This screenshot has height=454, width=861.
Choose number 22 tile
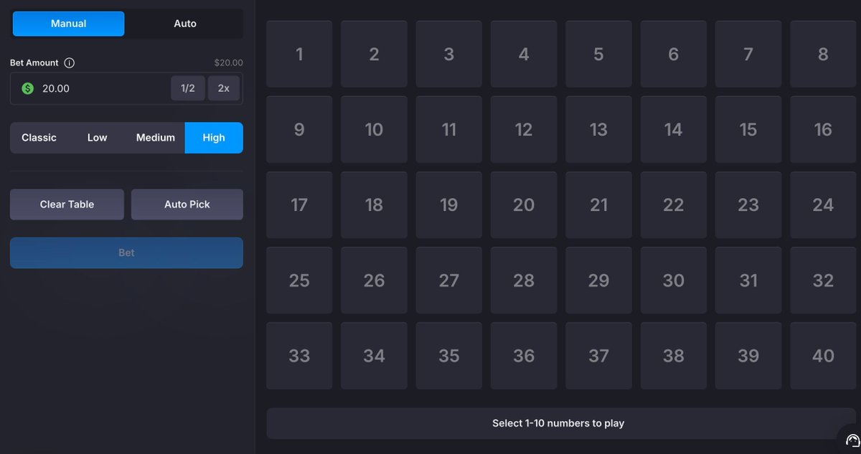[x=673, y=205]
